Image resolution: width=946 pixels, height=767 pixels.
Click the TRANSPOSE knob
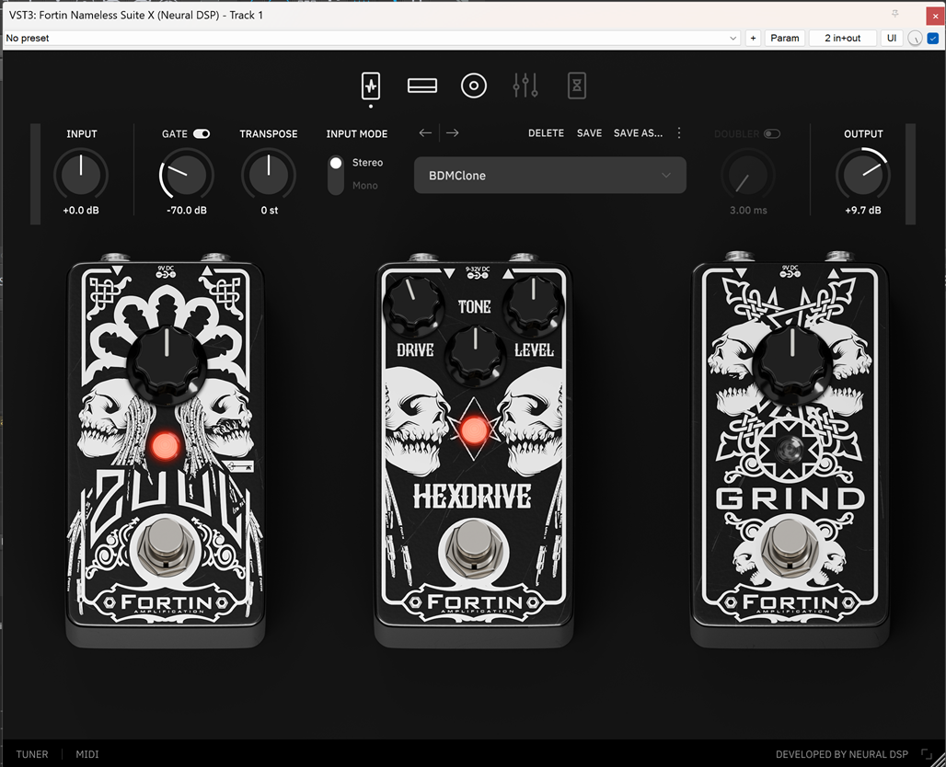point(269,174)
